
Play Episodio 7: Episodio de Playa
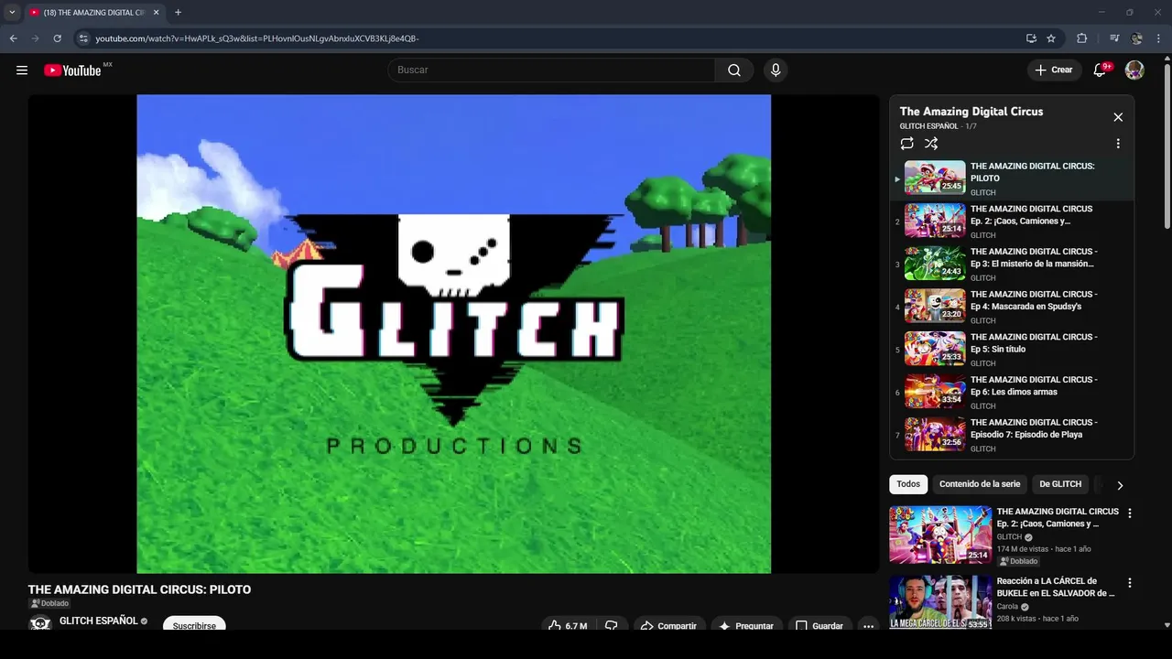coord(1012,435)
